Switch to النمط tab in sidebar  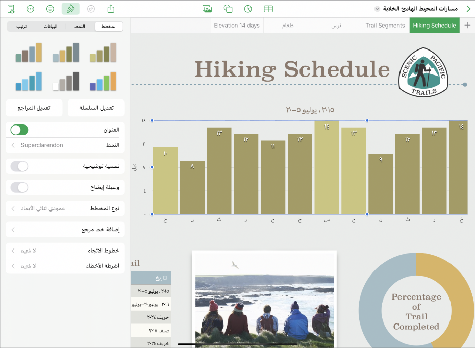tap(80, 27)
